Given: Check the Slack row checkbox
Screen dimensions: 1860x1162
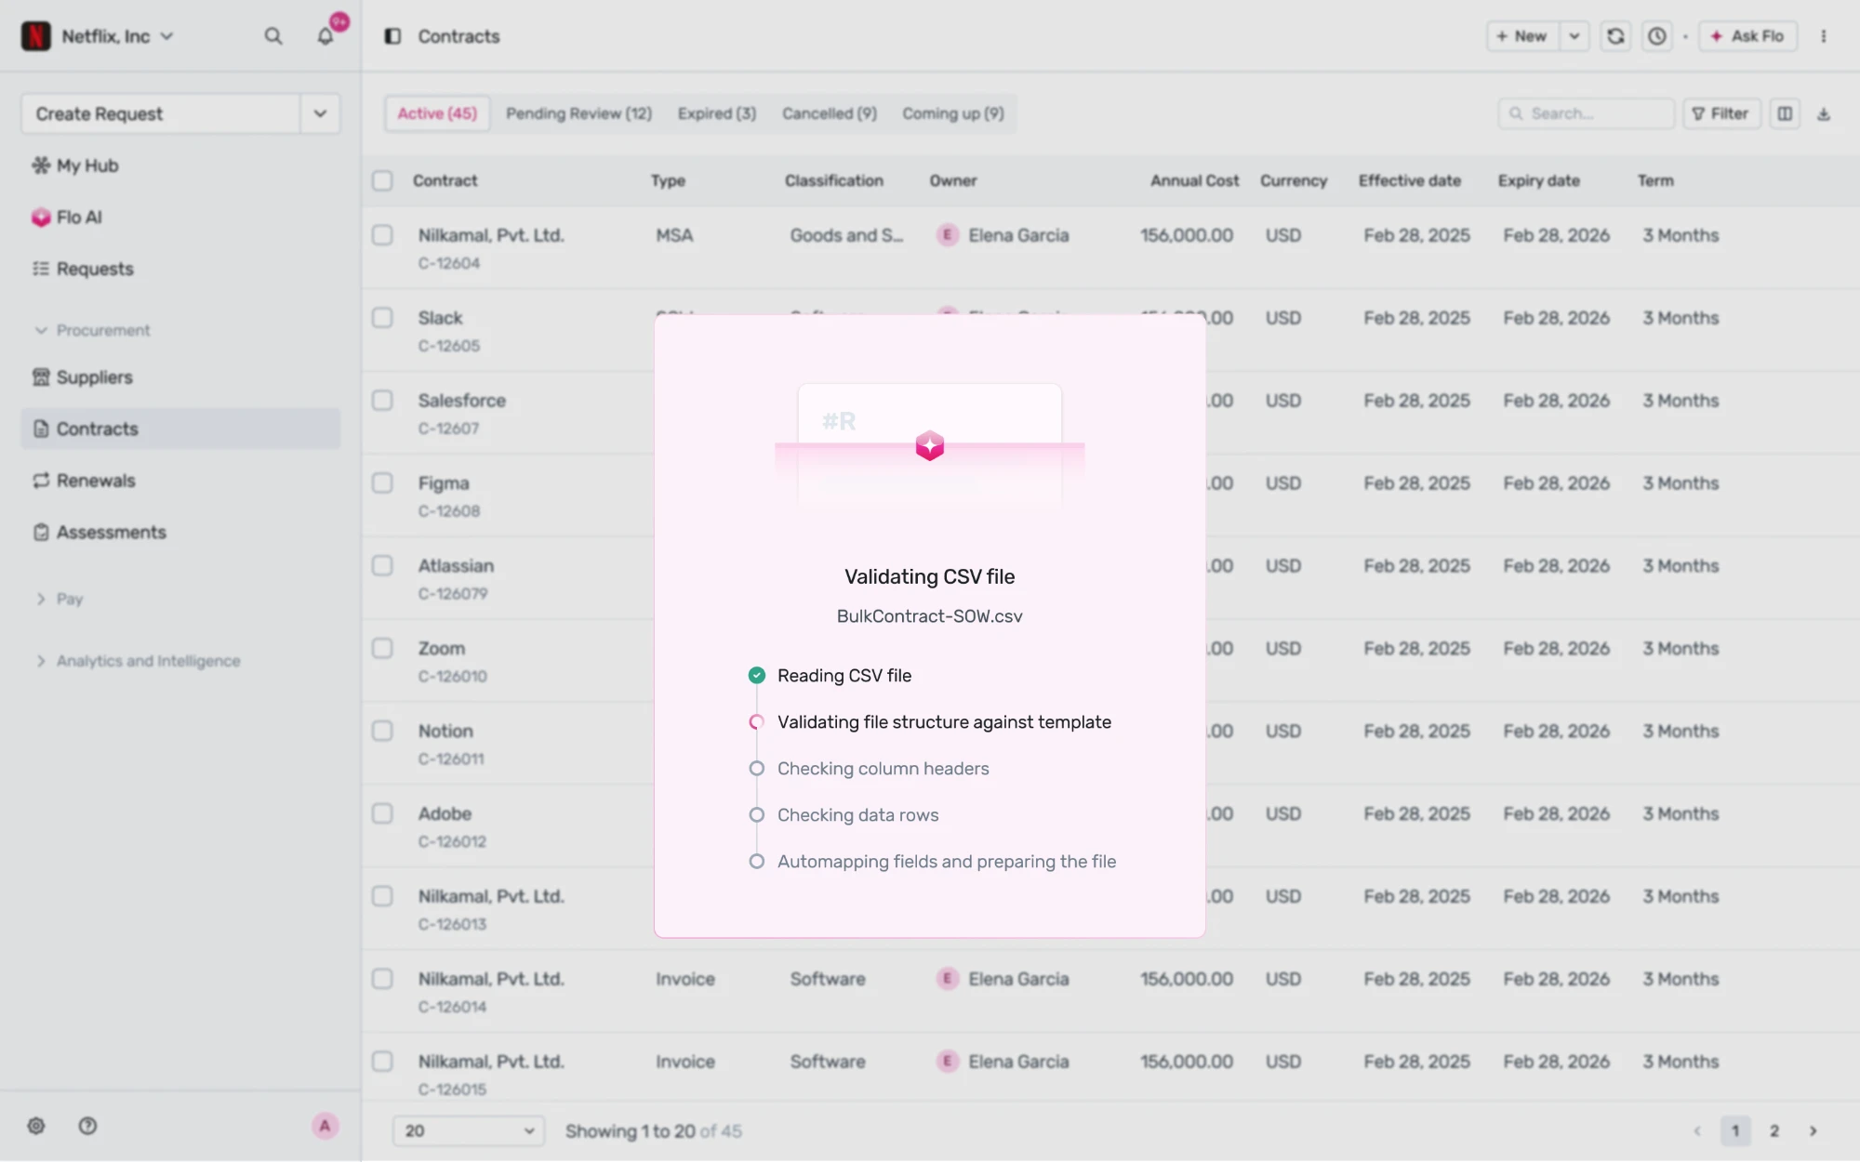Looking at the screenshot, I should point(382,318).
